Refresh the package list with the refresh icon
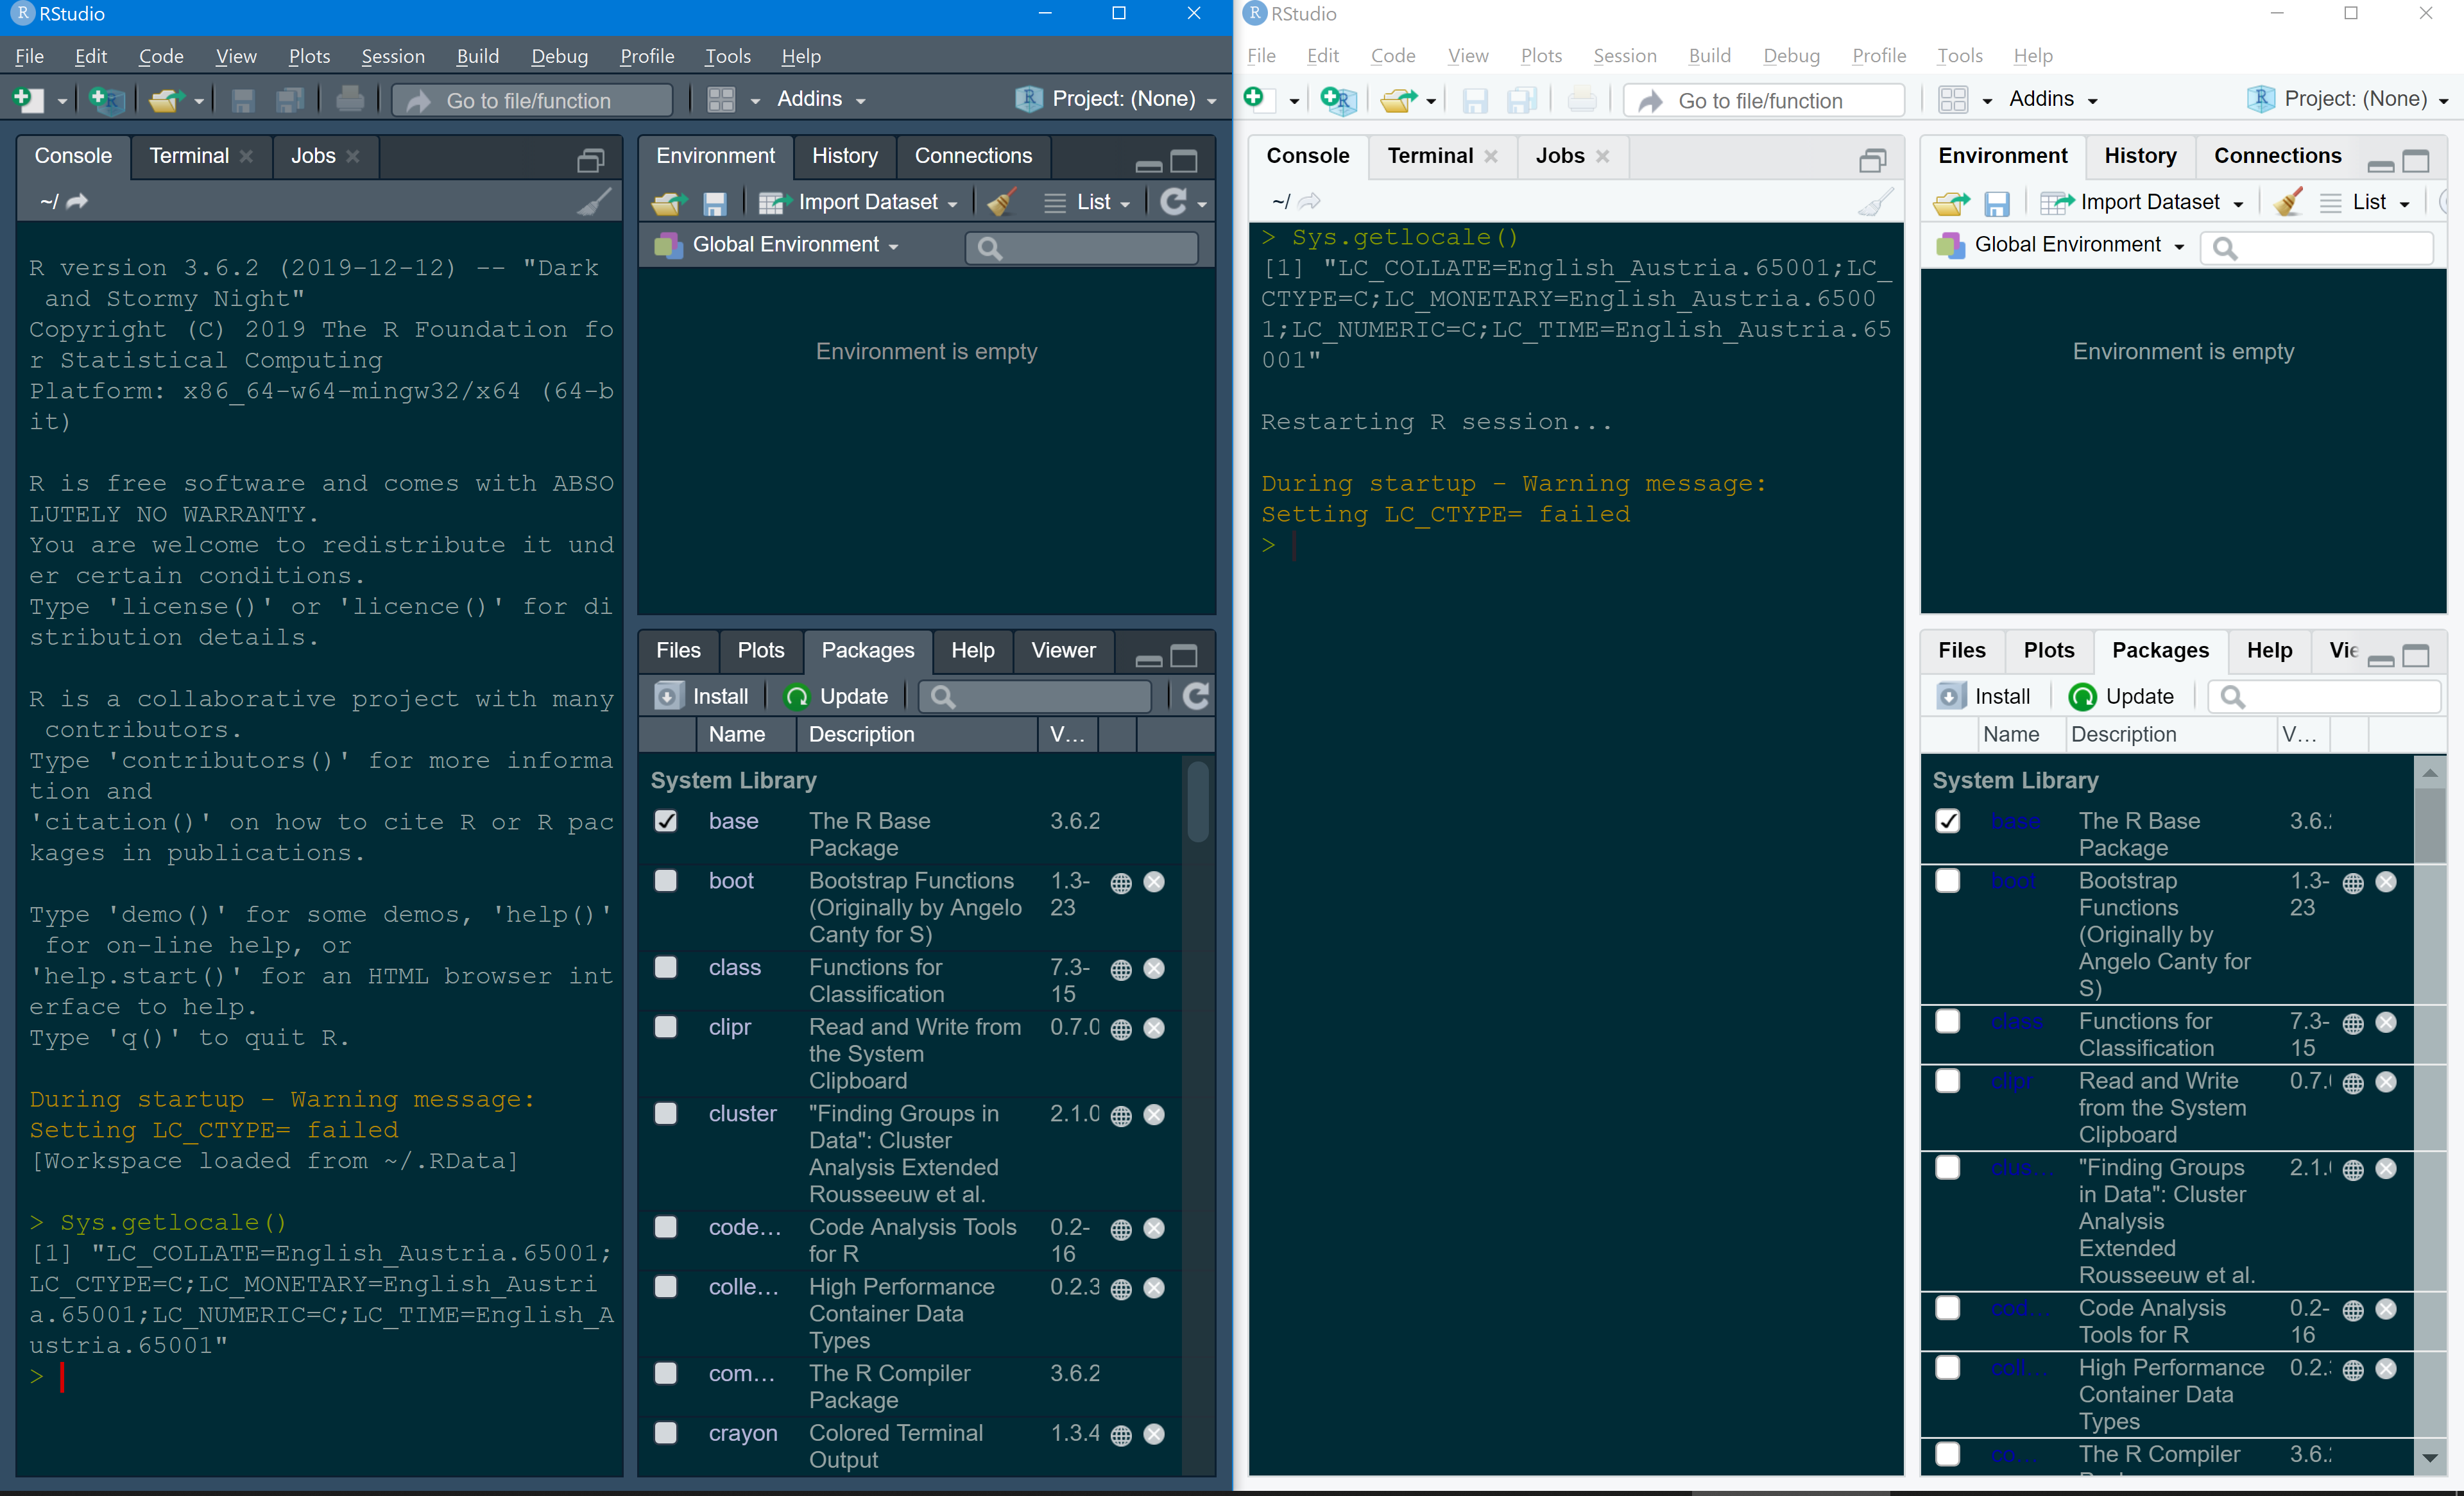Viewport: 2464px width, 1496px height. point(1195,696)
